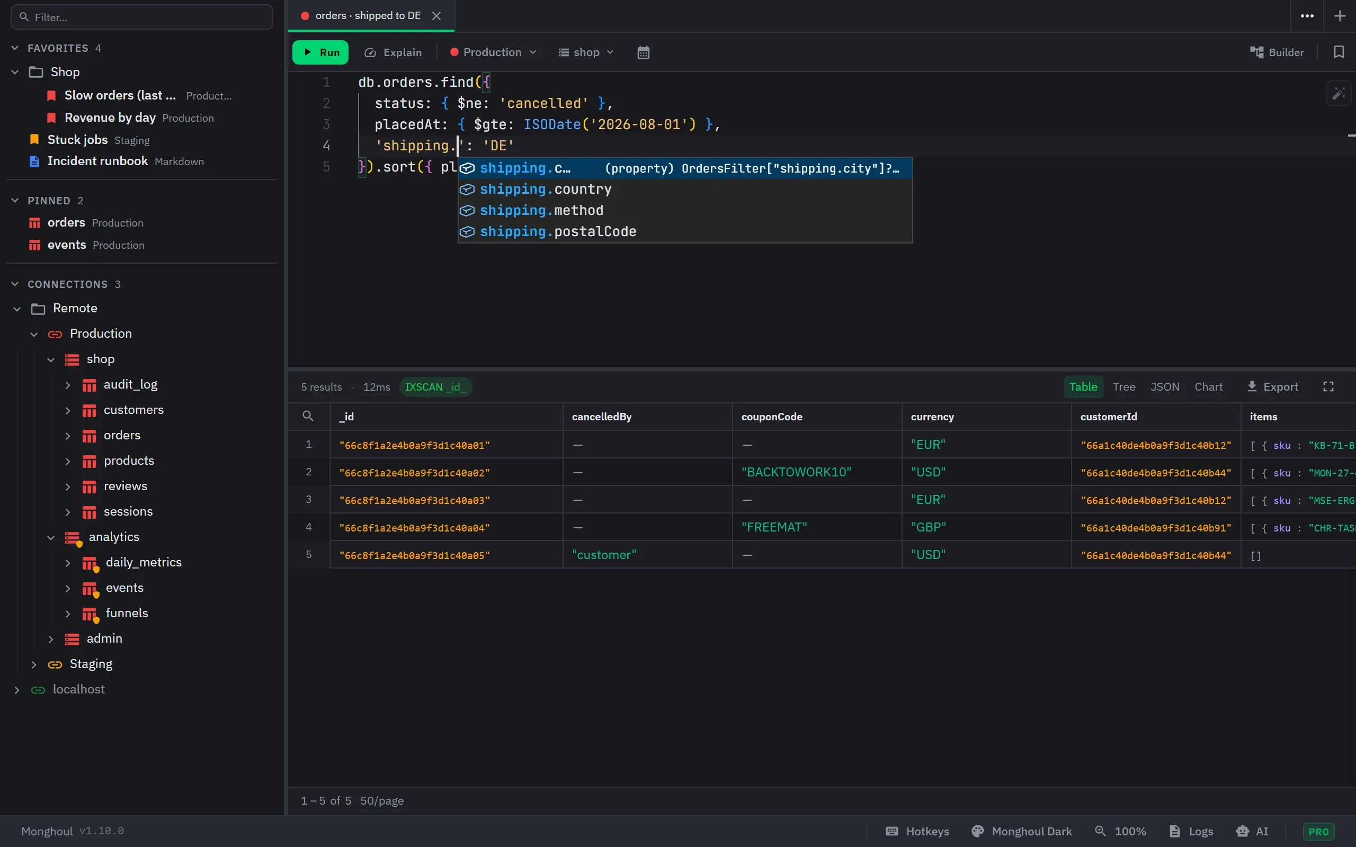Choose shipping.method autocomplete suggestion
Image resolution: width=1356 pixels, height=847 pixels.
685,211
